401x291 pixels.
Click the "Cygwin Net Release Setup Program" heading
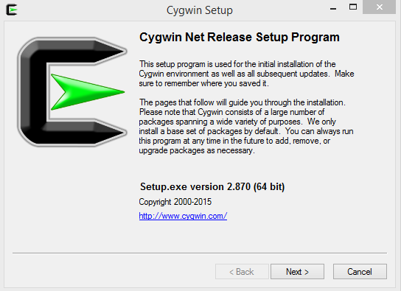coord(240,38)
